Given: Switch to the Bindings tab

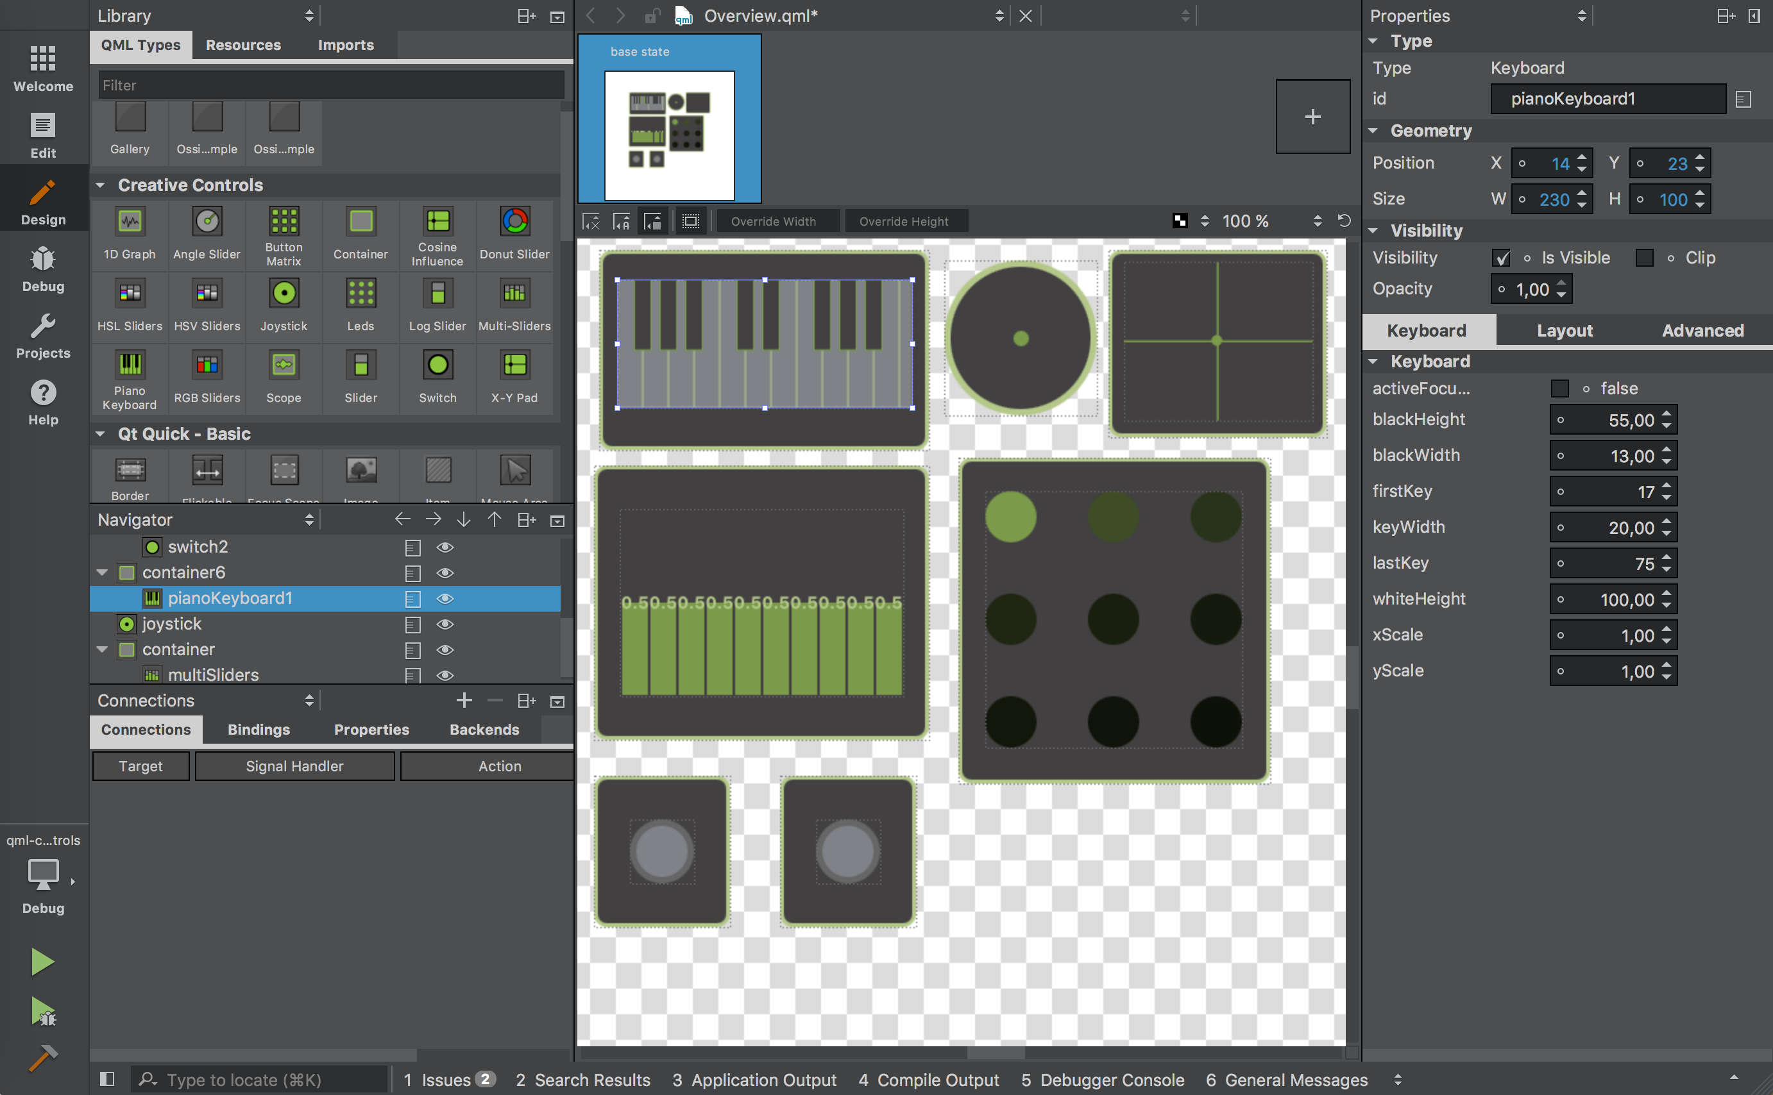Looking at the screenshot, I should pos(259,728).
